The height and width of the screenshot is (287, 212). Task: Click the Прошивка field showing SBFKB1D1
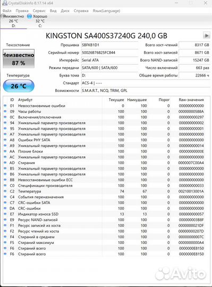pos(109,45)
